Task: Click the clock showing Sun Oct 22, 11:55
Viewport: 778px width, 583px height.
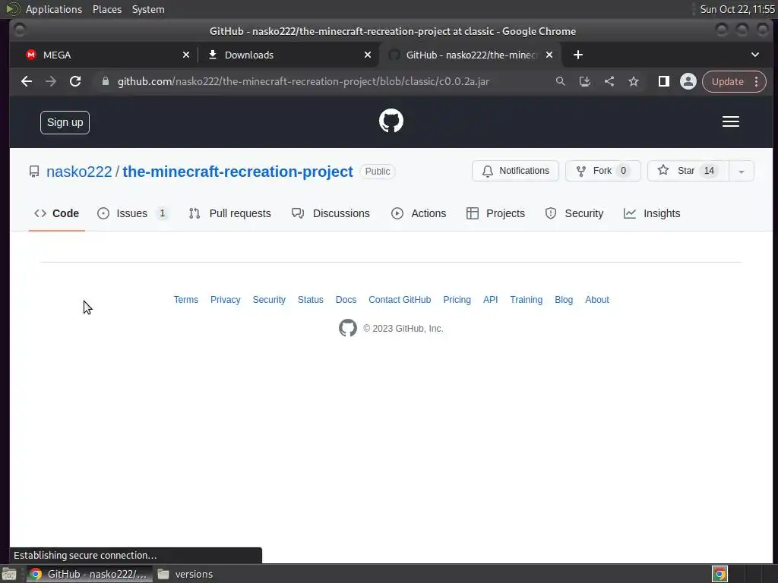Action: pos(737,9)
